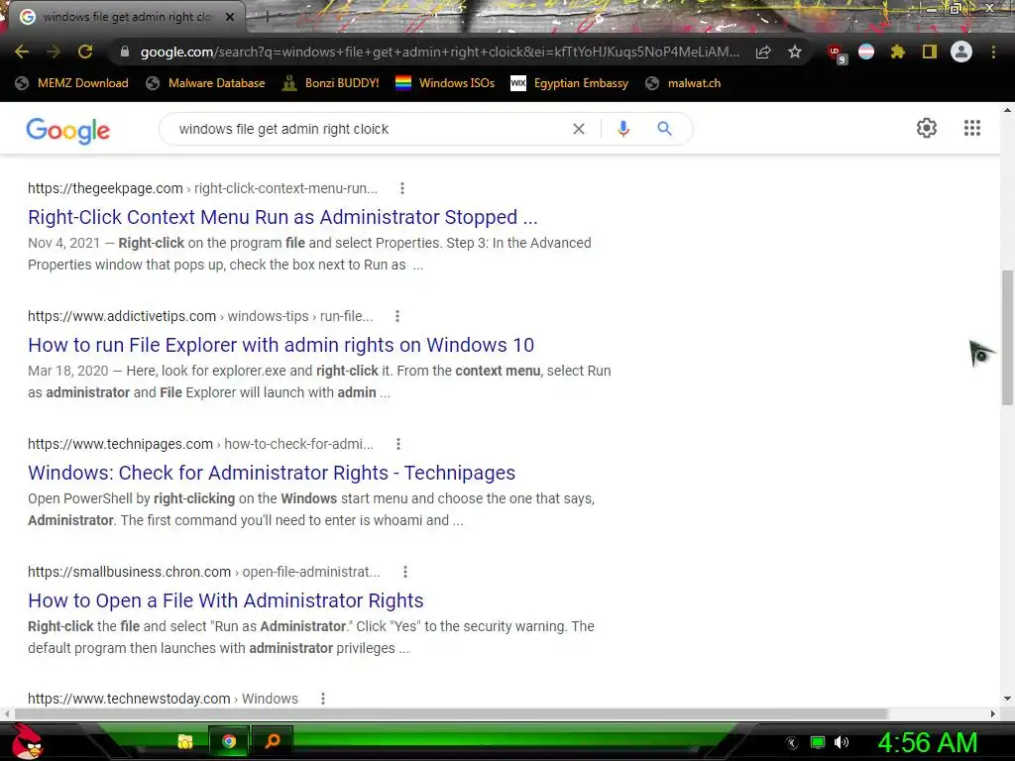The height and width of the screenshot is (761, 1015).
Task: Open more options for the technipages.com result
Action: pos(398,444)
